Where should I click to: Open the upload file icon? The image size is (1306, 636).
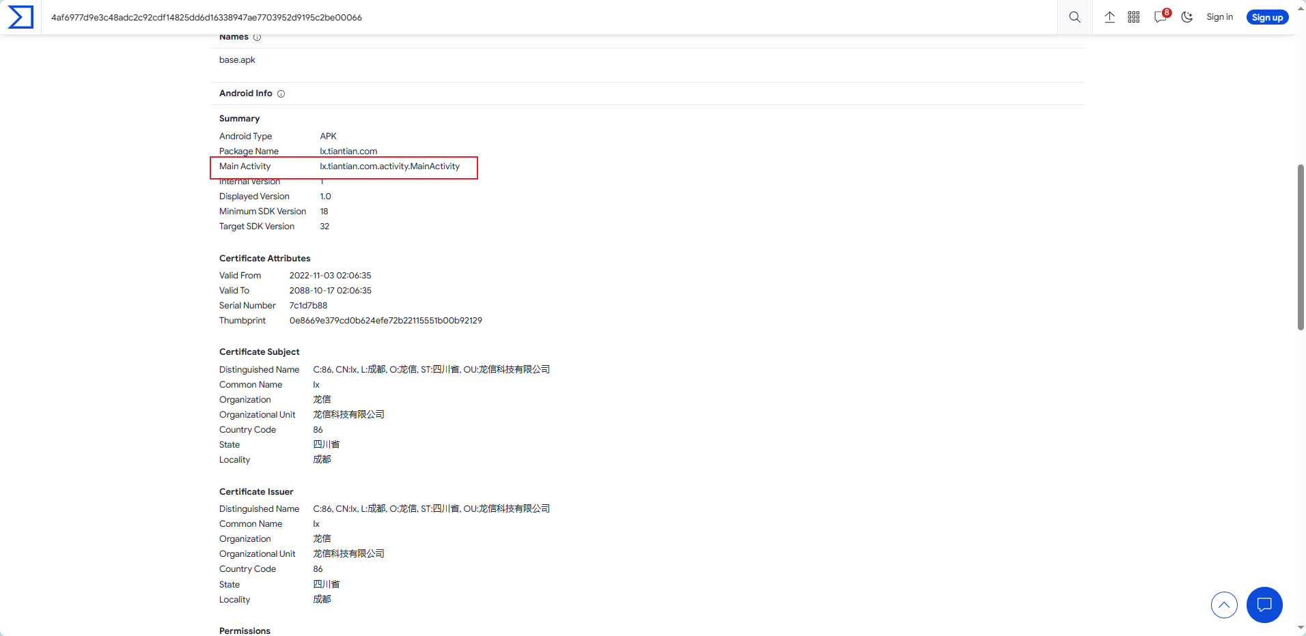point(1109,17)
